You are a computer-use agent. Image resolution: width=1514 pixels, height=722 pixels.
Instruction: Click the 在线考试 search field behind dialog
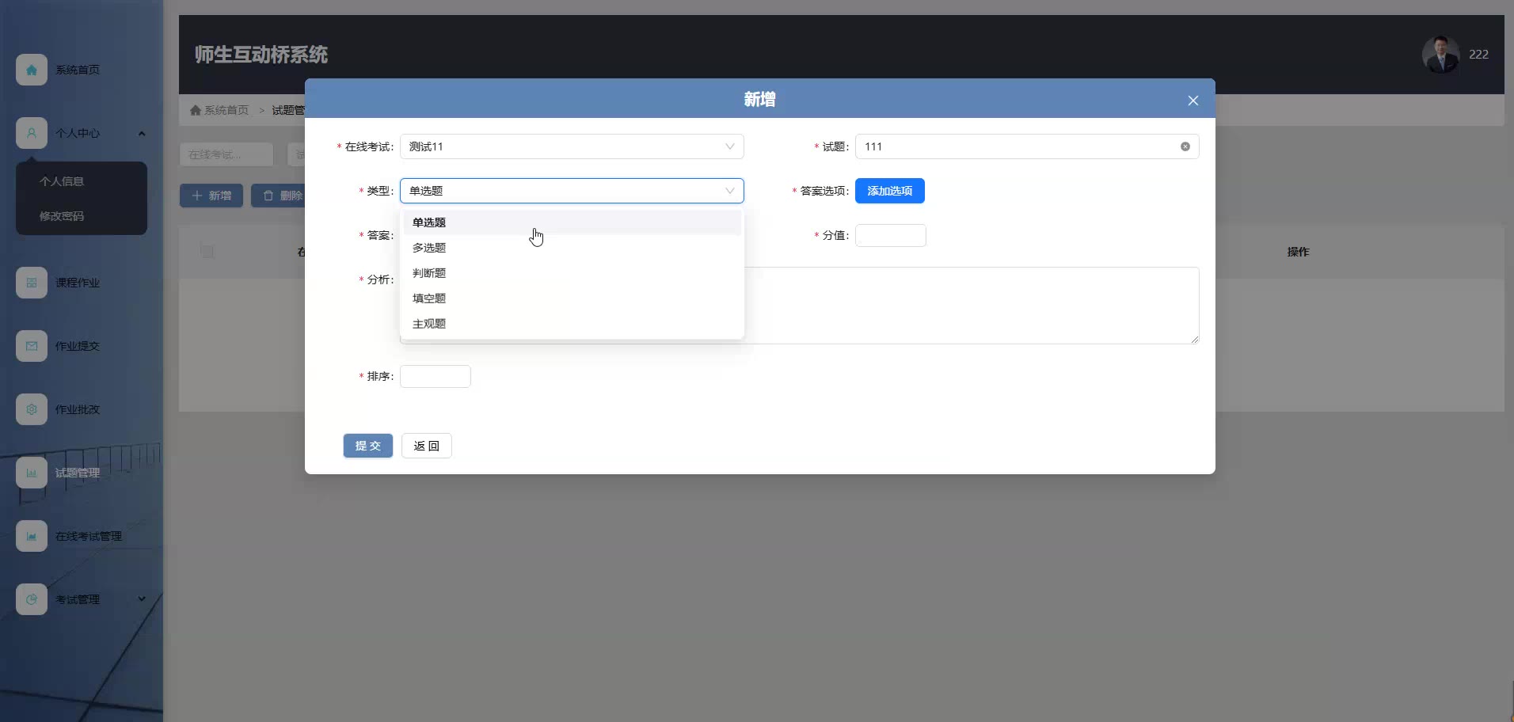click(x=226, y=154)
